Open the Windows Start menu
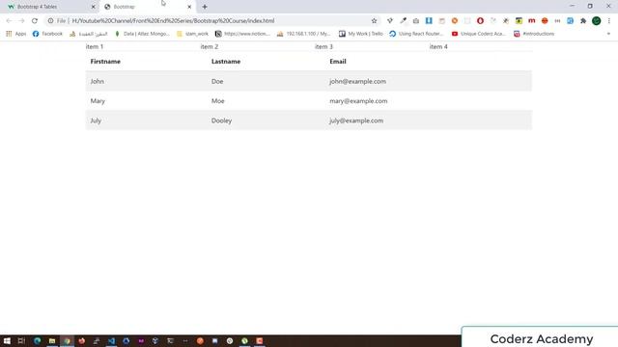Image resolution: width=618 pixels, height=347 pixels. pos(7,340)
